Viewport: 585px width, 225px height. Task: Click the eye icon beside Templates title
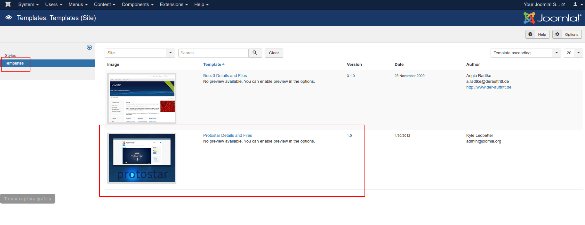pyautogui.click(x=9, y=18)
